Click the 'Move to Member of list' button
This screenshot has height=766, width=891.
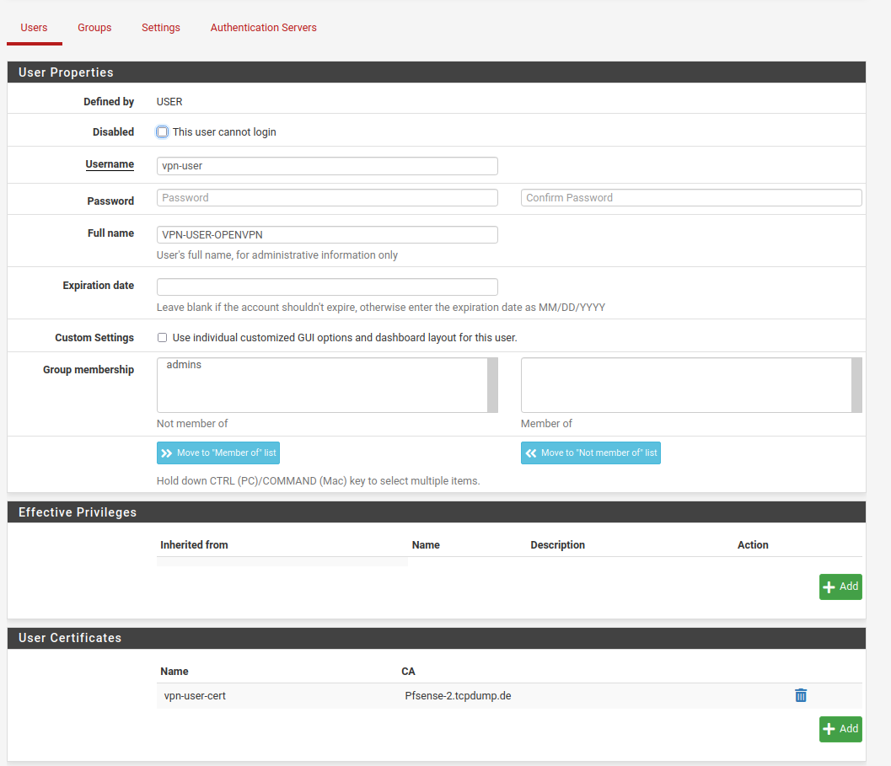[x=217, y=453]
